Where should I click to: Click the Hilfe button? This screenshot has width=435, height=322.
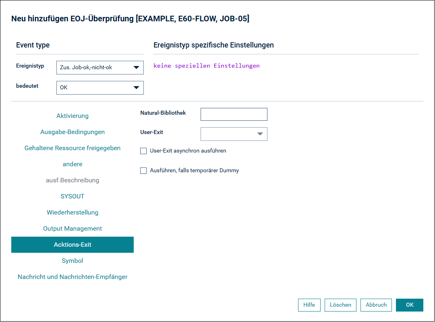[x=309, y=305]
